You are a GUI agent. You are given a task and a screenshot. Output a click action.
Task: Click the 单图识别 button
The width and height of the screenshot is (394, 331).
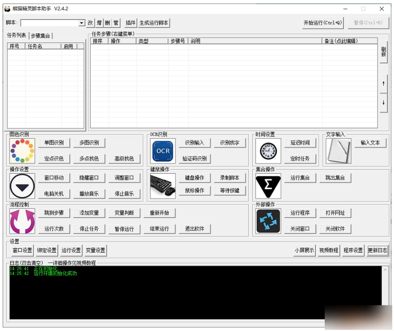pyautogui.click(x=54, y=143)
